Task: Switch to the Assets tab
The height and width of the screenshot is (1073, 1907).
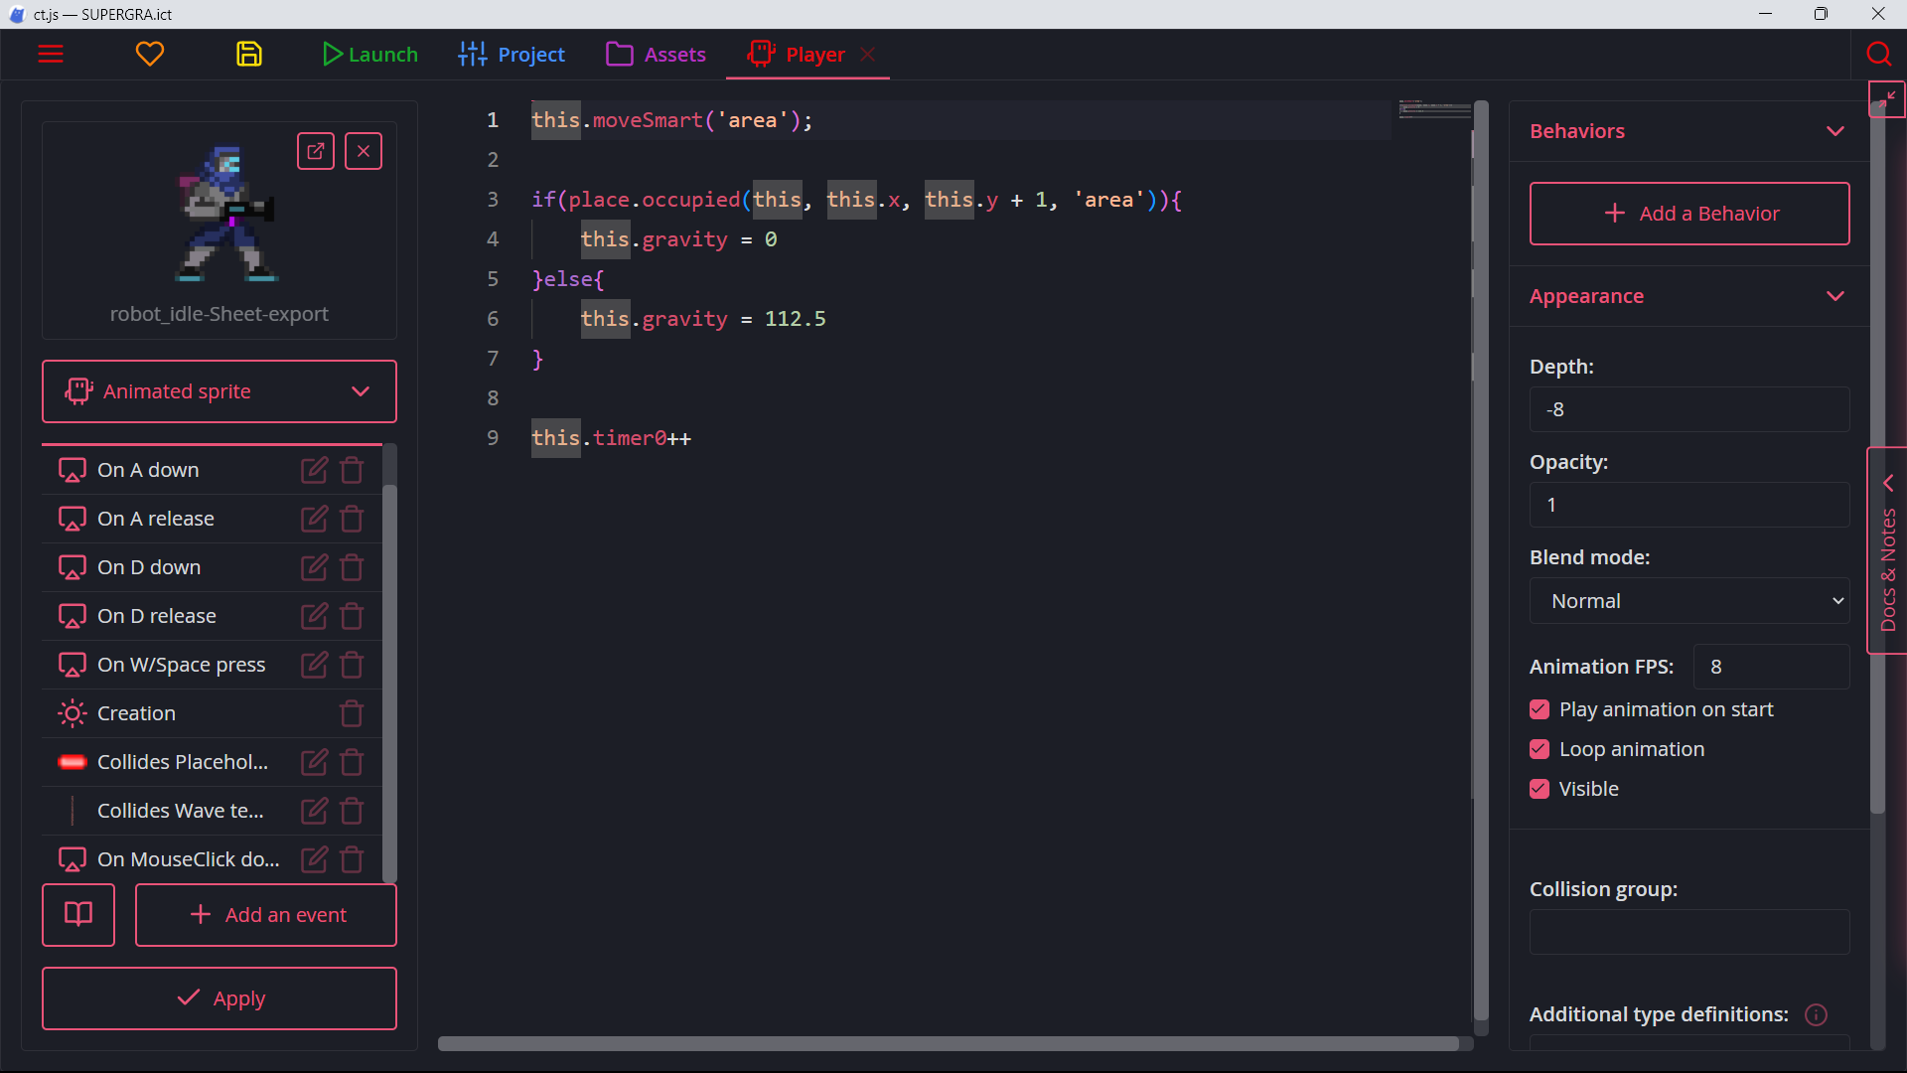Action: click(x=657, y=55)
